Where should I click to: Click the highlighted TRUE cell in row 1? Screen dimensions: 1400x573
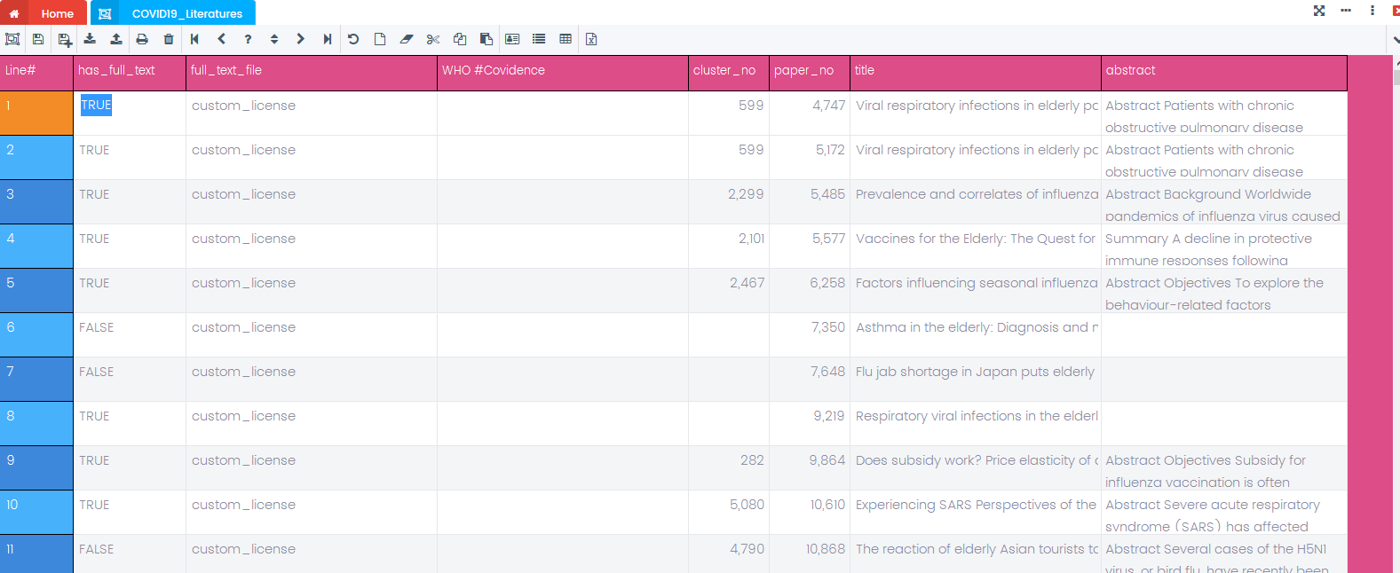tap(96, 106)
